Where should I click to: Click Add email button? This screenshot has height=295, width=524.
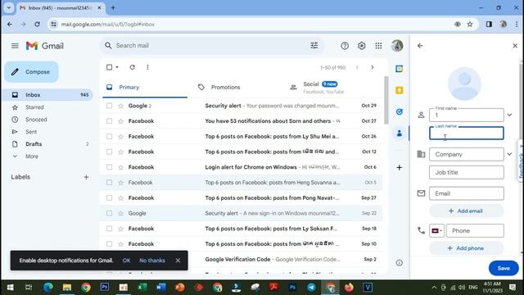tap(466, 211)
